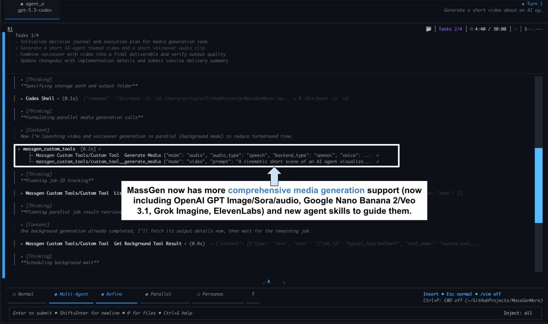Select the Normal mode
Viewport: 548px width, 324px height.
pos(23,294)
